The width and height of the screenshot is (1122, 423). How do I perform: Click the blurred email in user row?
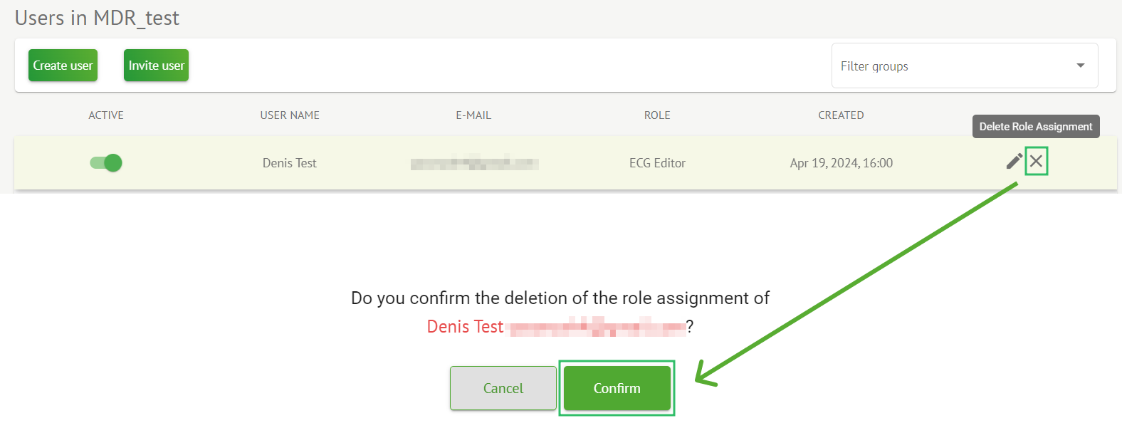pos(474,164)
